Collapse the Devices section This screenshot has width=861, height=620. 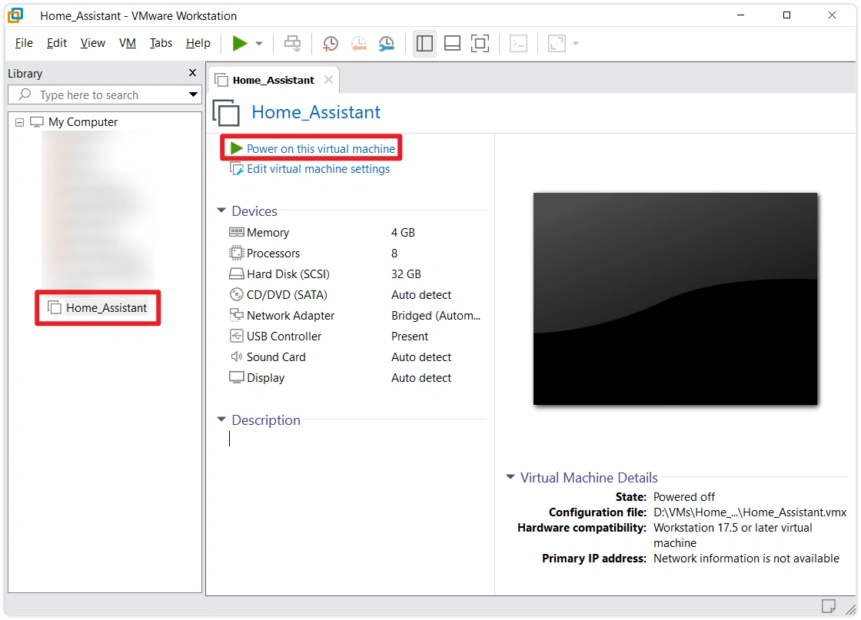coord(221,211)
